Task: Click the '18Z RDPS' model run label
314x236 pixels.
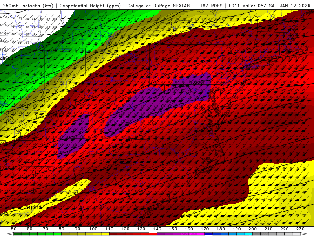Action: click(211, 6)
